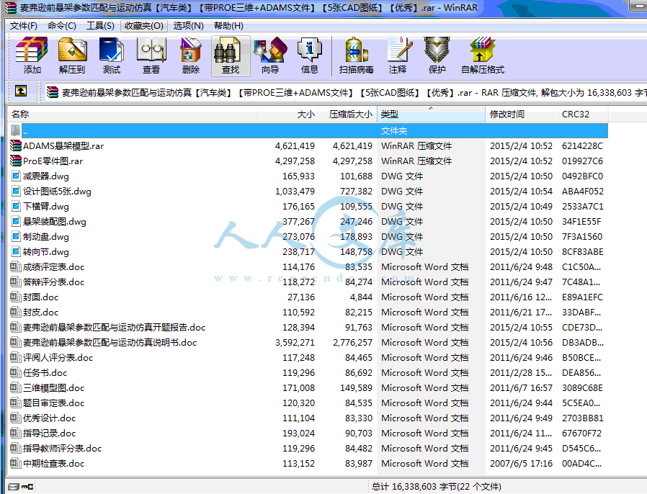Viewport: 647px width, 494px height.
Task: Click the up-one-level folder arrow icon
Action: 21,91
